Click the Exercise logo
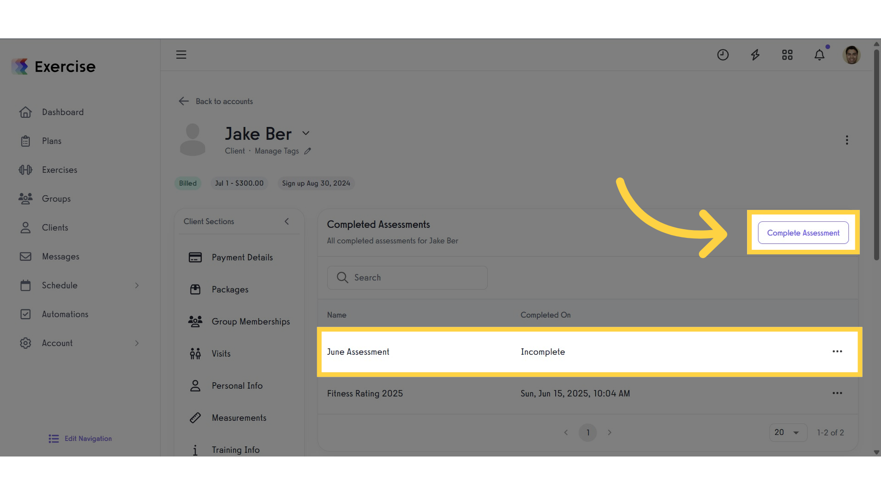The width and height of the screenshot is (881, 495). click(x=54, y=66)
